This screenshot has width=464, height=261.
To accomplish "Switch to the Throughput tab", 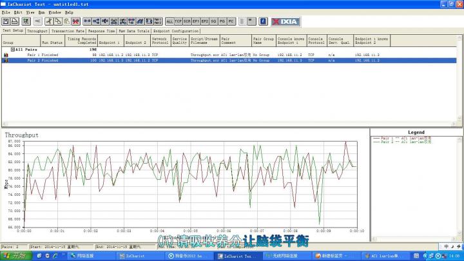I will 37,31.
